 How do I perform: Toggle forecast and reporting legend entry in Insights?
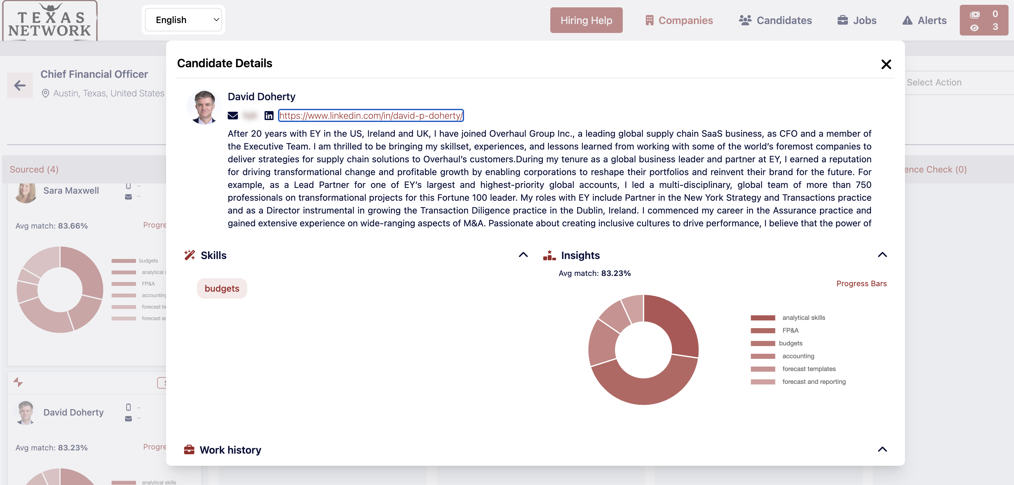click(x=798, y=382)
